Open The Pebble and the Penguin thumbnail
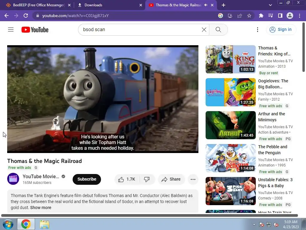This screenshot has width=306, height=230. pos(230,158)
